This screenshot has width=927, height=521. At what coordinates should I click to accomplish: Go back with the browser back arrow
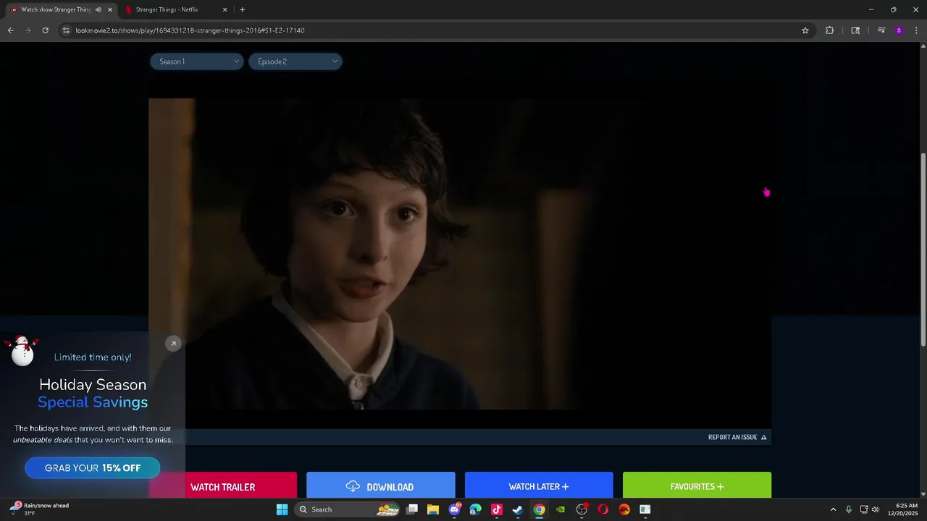pyautogui.click(x=10, y=30)
